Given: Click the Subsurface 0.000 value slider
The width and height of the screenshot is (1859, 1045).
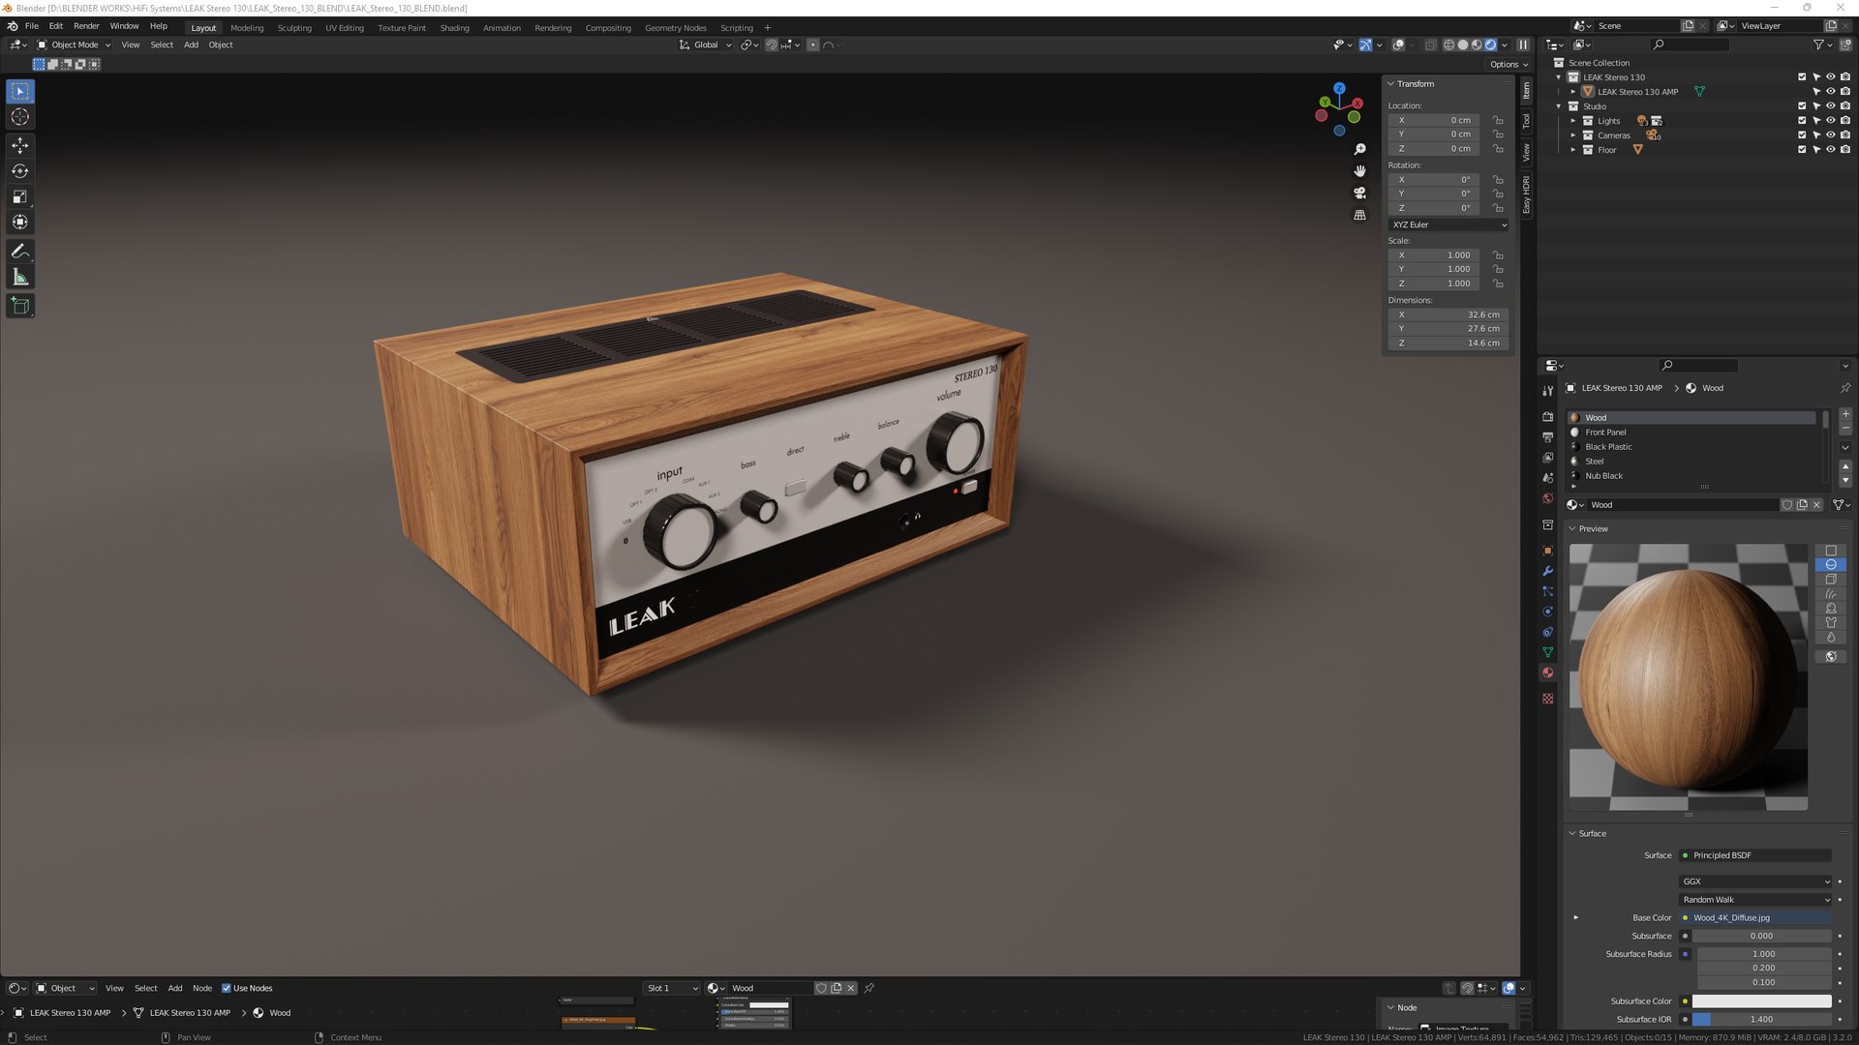Looking at the screenshot, I should pyautogui.click(x=1761, y=936).
